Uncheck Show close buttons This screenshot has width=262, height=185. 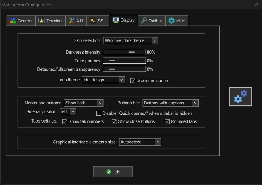[x=114, y=121]
